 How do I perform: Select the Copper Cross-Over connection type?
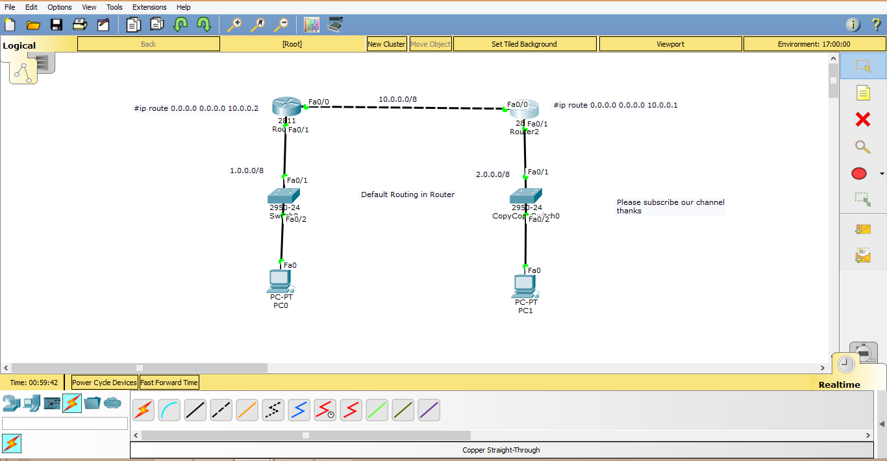click(x=221, y=410)
